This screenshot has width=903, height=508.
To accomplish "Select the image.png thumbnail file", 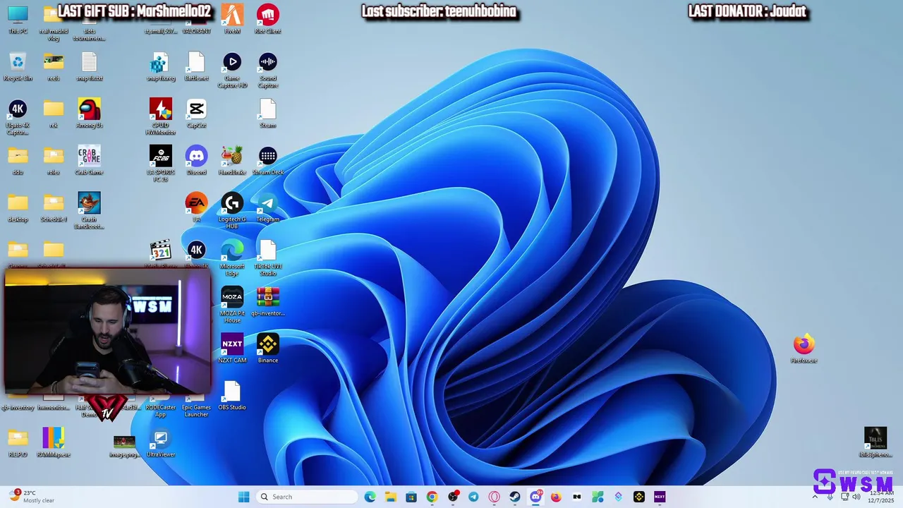I will (124, 446).
